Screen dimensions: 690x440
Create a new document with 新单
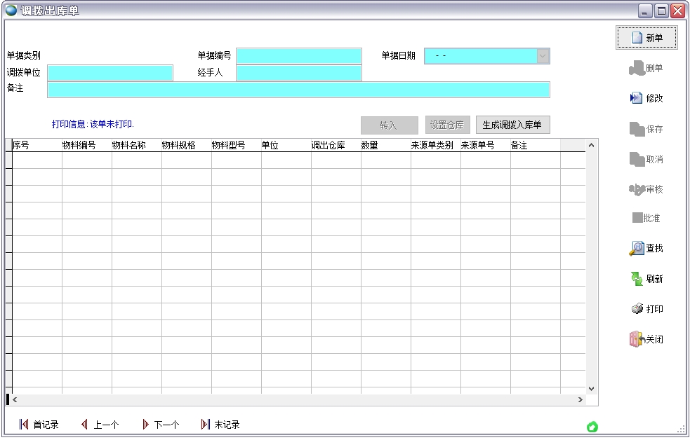(x=646, y=37)
